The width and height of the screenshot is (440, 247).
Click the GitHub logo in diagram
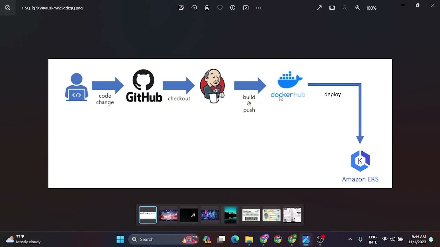click(x=144, y=86)
